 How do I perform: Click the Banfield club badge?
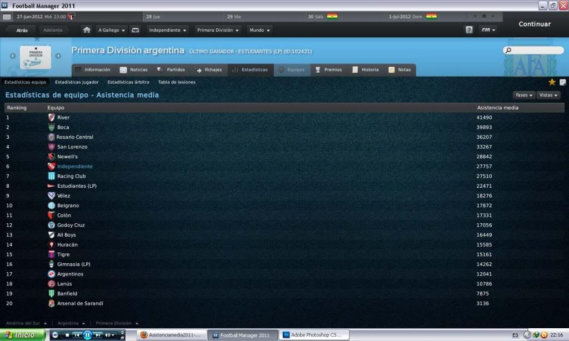tap(52, 294)
